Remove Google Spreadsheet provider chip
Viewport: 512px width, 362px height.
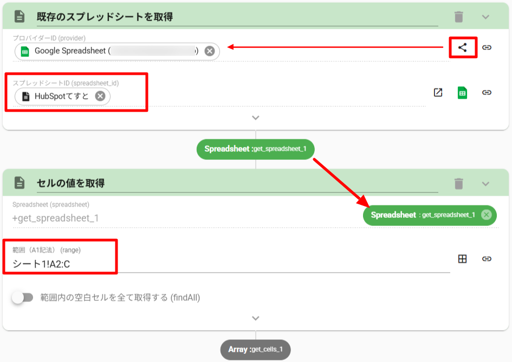tap(210, 51)
